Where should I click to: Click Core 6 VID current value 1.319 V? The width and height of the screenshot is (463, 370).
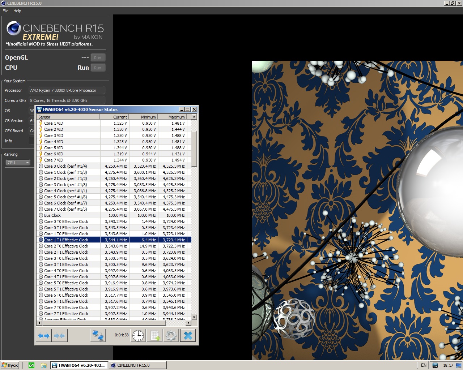(120, 154)
